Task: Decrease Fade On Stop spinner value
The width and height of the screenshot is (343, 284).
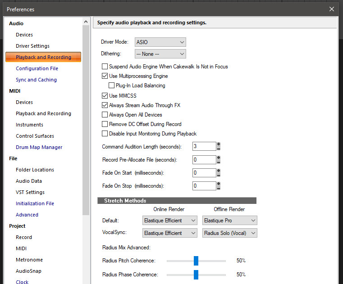Action: [x=219, y=188]
